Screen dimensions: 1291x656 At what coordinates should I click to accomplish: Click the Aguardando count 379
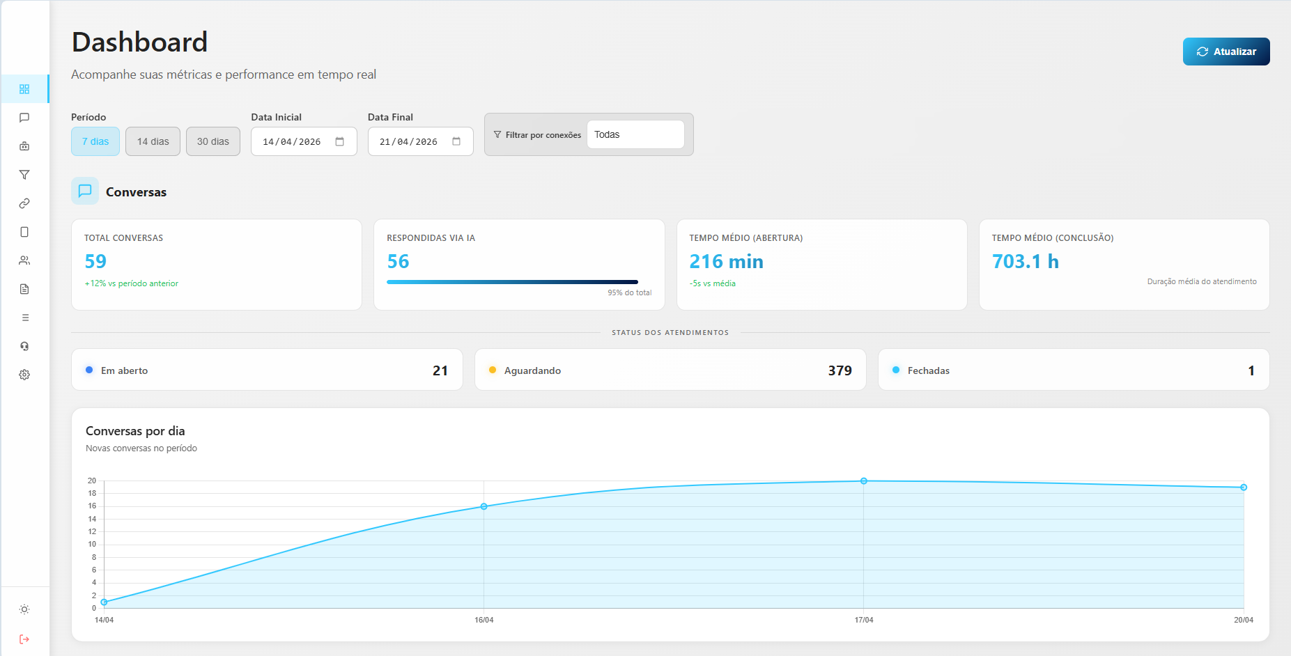[840, 370]
